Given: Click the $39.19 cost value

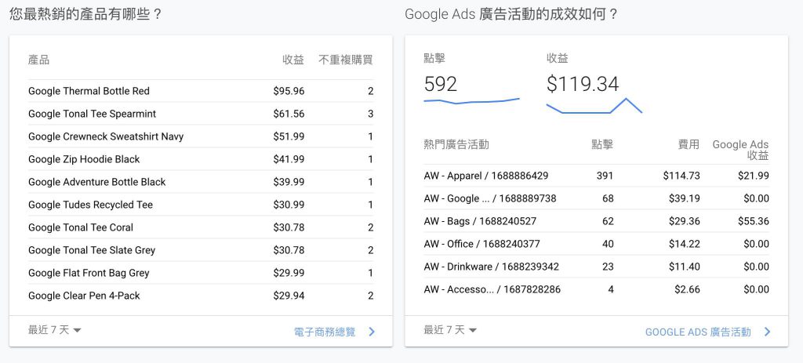Looking at the screenshot, I should [684, 198].
